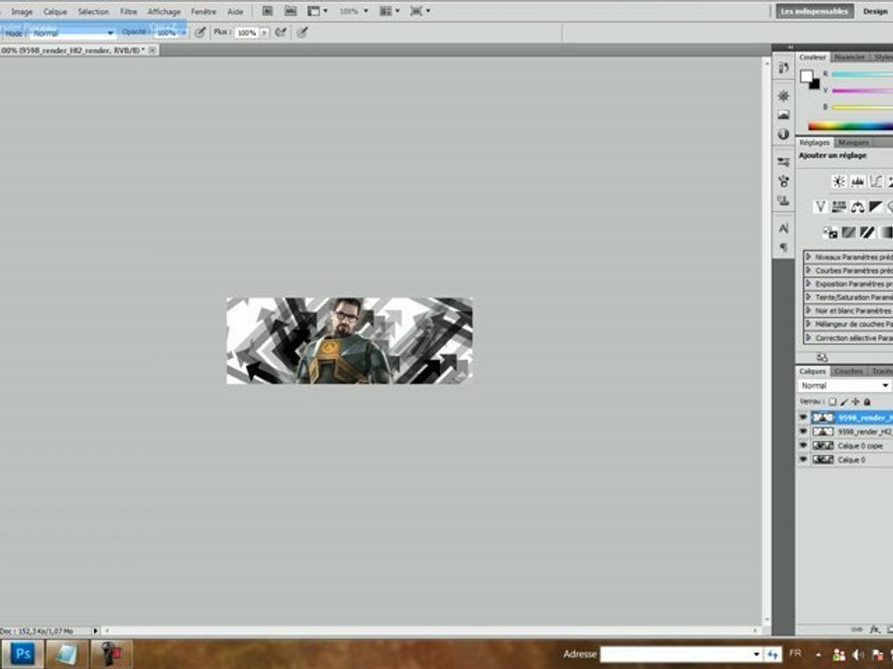
Task: Open the layer blending mode Normal dropdown
Action: (x=845, y=386)
